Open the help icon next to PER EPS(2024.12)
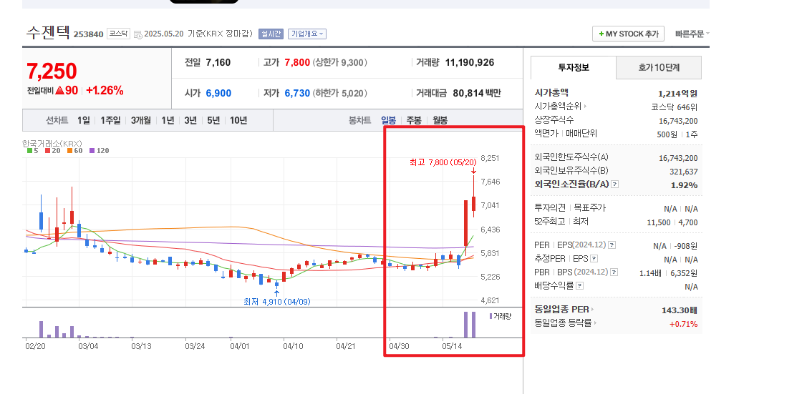 [x=612, y=245]
